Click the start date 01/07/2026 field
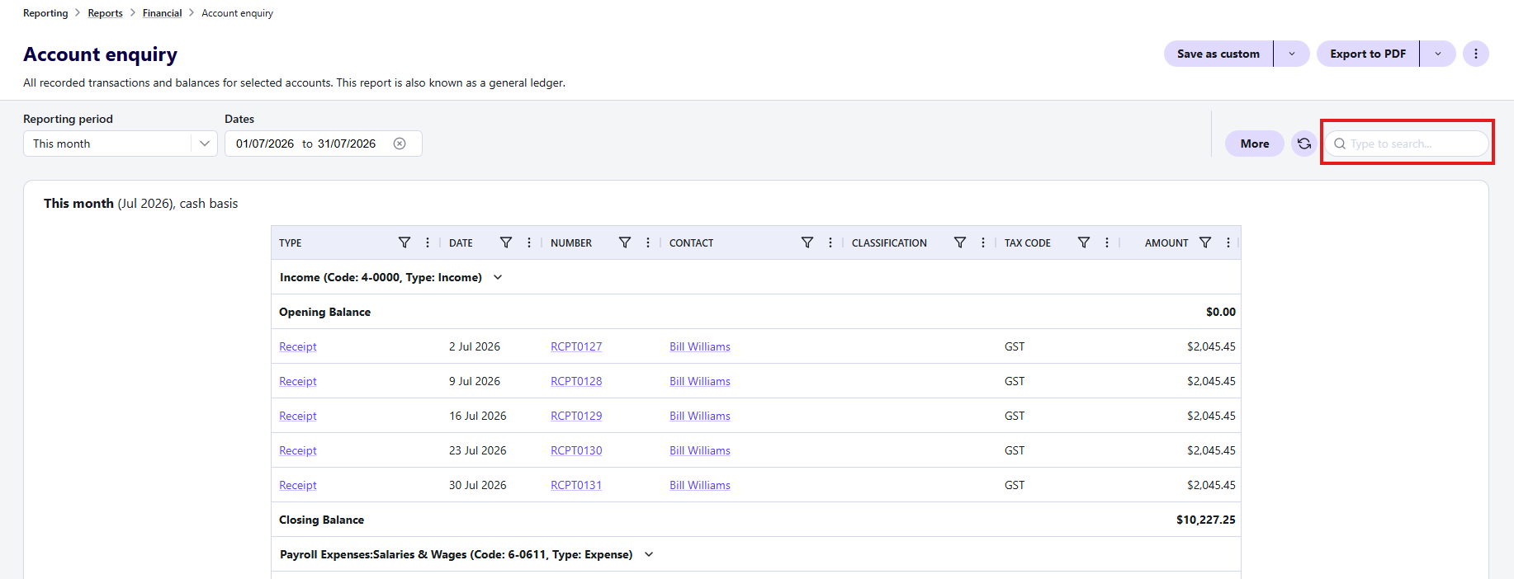The height and width of the screenshot is (579, 1514). pyautogui.click(x=265, y=144)
